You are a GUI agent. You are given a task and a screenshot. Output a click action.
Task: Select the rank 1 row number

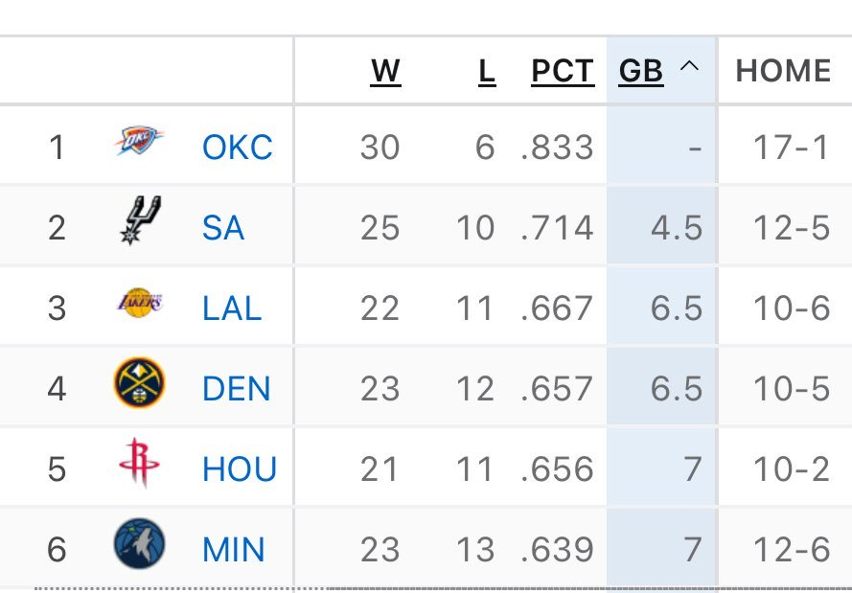(x=57, y=148)
